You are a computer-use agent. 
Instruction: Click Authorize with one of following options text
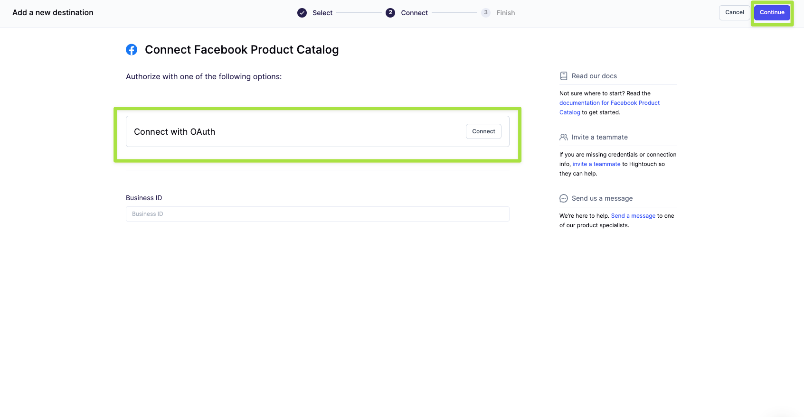coord(204,77)
